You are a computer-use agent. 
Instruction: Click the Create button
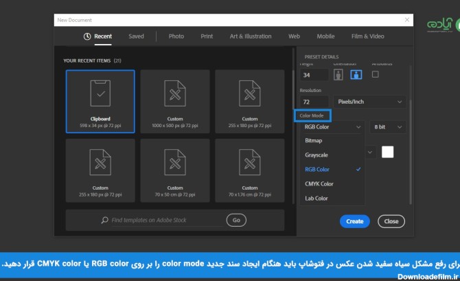click(355, 221)
